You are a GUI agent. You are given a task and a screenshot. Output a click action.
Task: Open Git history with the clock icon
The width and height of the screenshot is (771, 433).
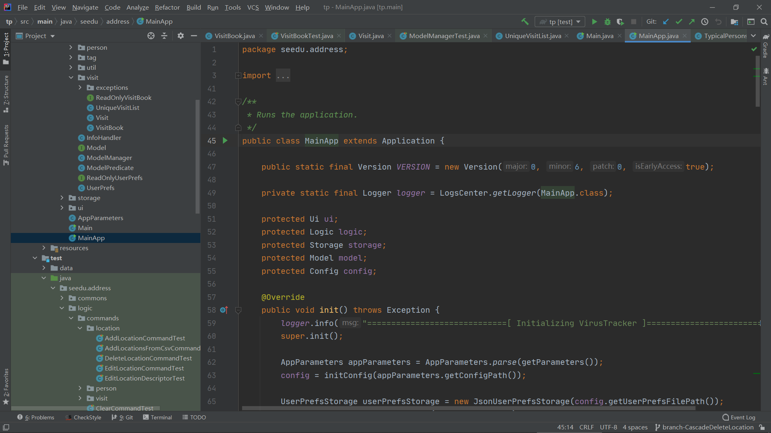[x=705, y=22]
